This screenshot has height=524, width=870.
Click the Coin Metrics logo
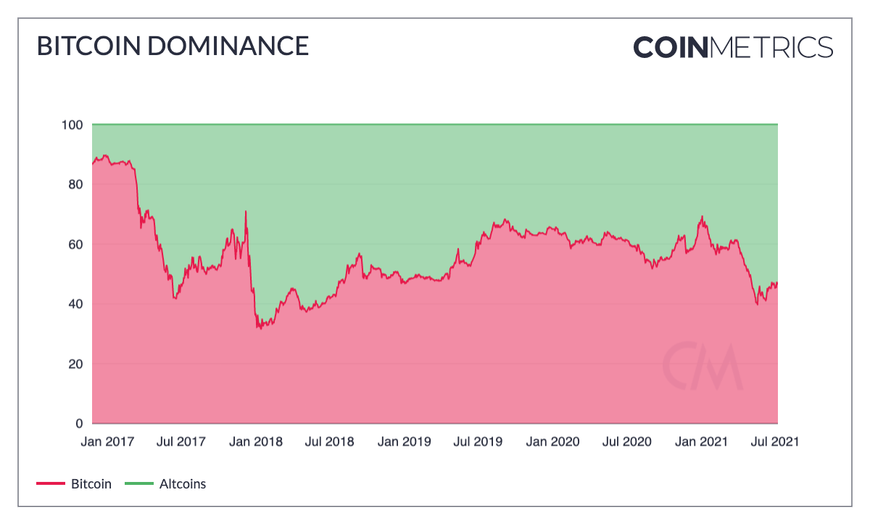pyautogui.click(x=733, y=47)
